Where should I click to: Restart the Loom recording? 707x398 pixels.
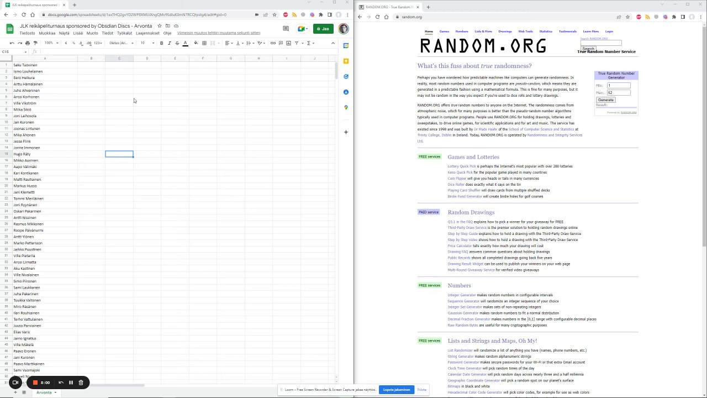point(61,383)
